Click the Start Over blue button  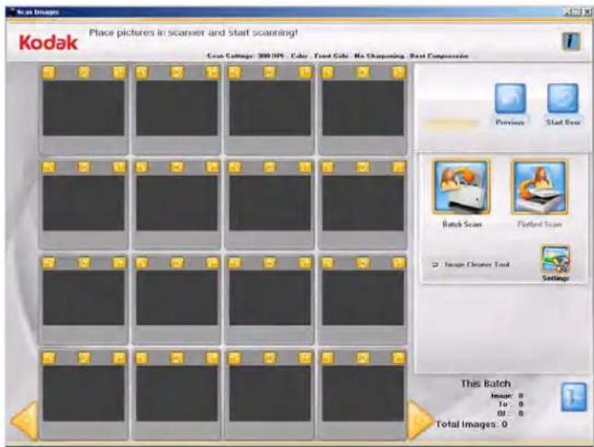tap(563, 99)
